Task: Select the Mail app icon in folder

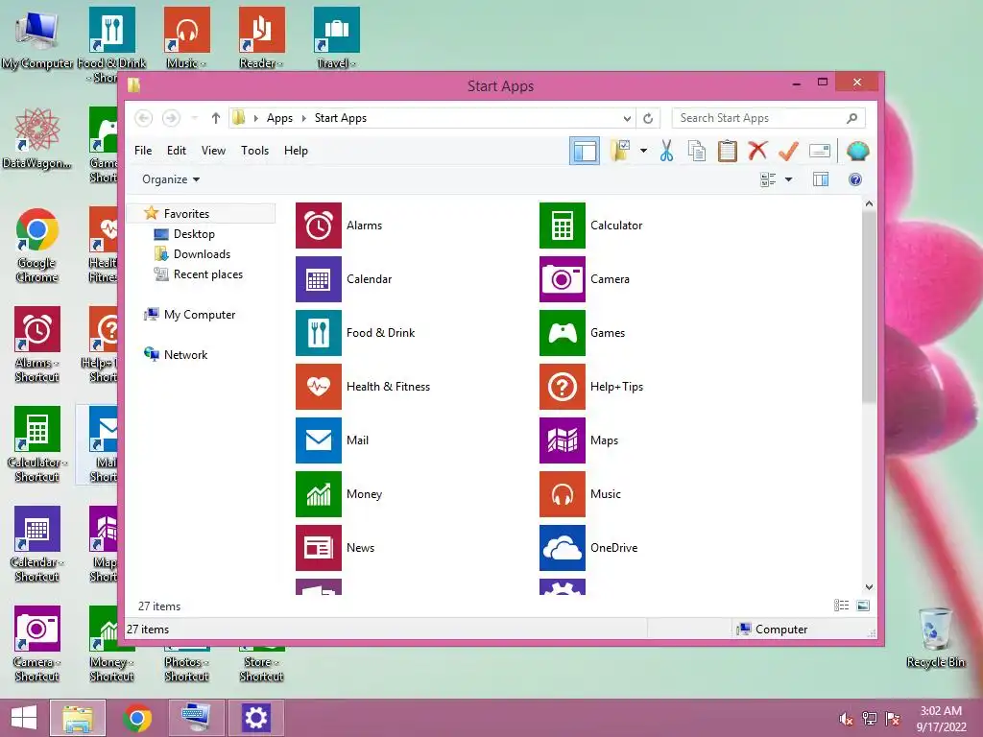Action: 319,440
